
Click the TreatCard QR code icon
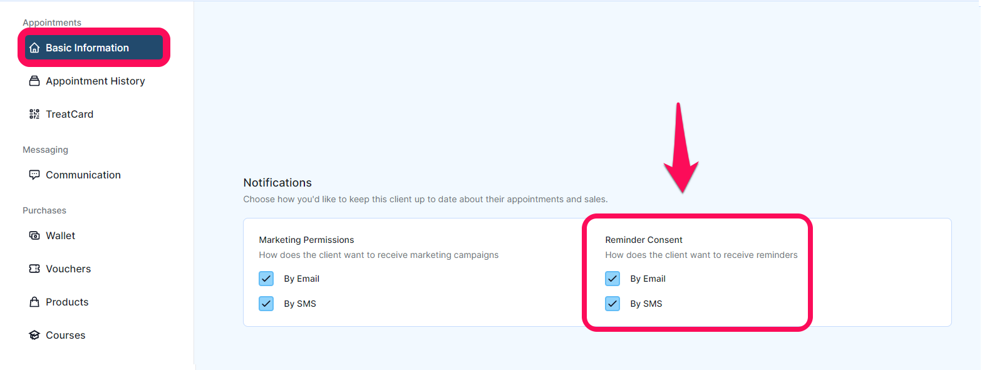pyautogui.click(x=34, y=115)
